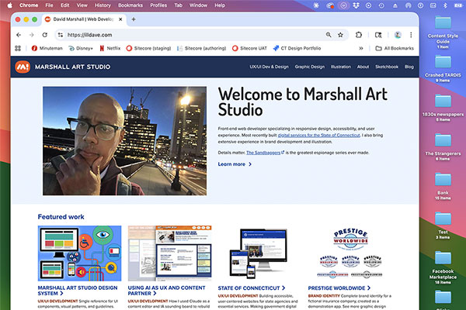The image size is (466, 310).
Task: Follow the Learn more link
Action: point(234,164)
